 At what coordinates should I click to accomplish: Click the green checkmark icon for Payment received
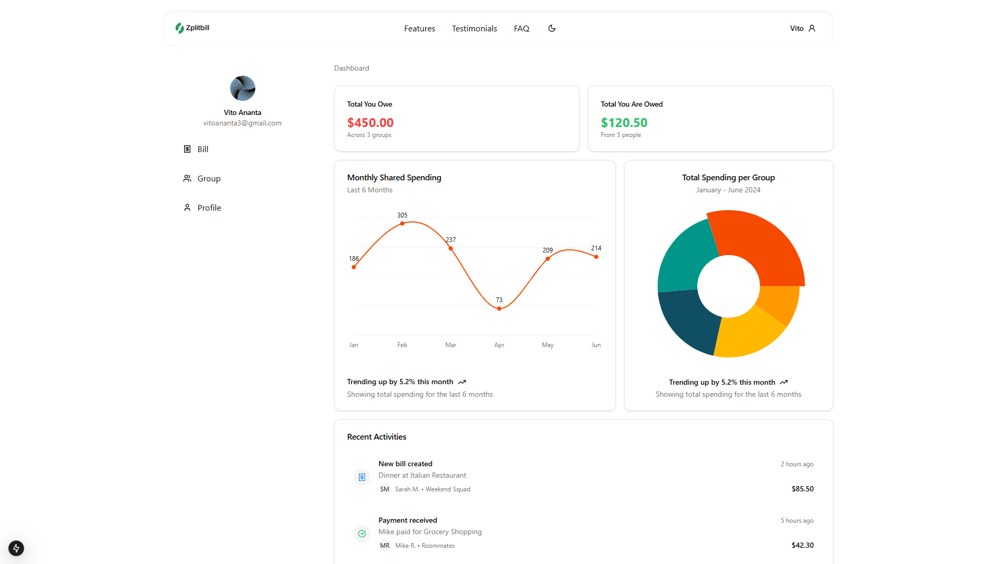(x=361, y=533)
